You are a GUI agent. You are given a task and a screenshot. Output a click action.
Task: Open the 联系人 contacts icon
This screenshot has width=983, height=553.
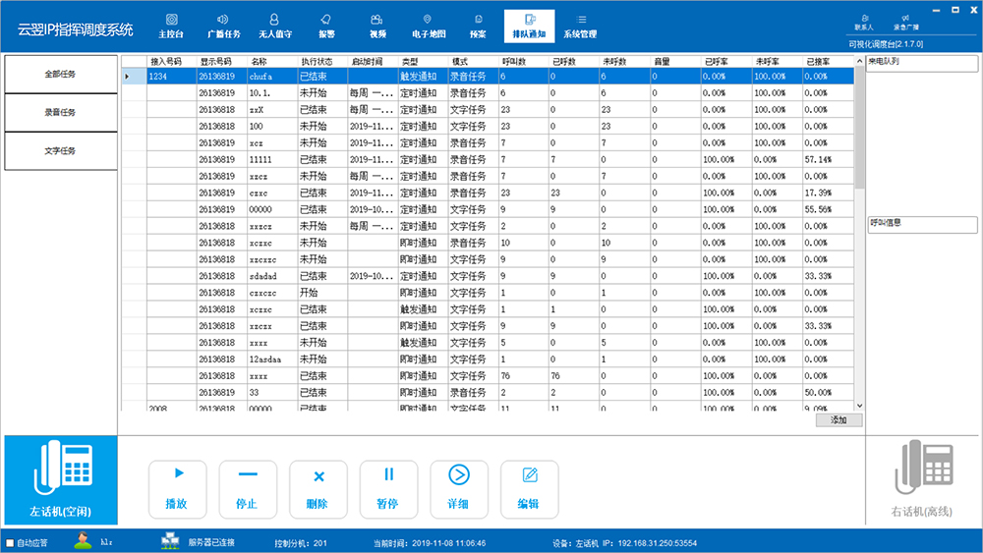pyautogui.click(x=864, y=23)
